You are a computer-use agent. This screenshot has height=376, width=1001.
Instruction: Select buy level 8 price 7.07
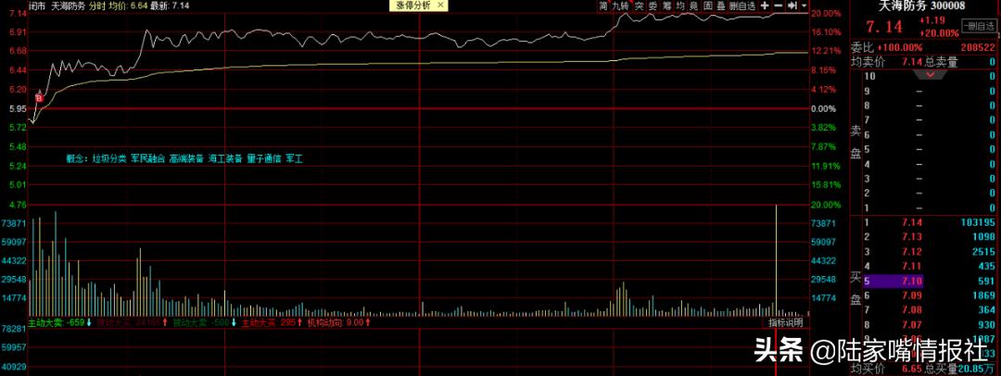pos(912,325)
